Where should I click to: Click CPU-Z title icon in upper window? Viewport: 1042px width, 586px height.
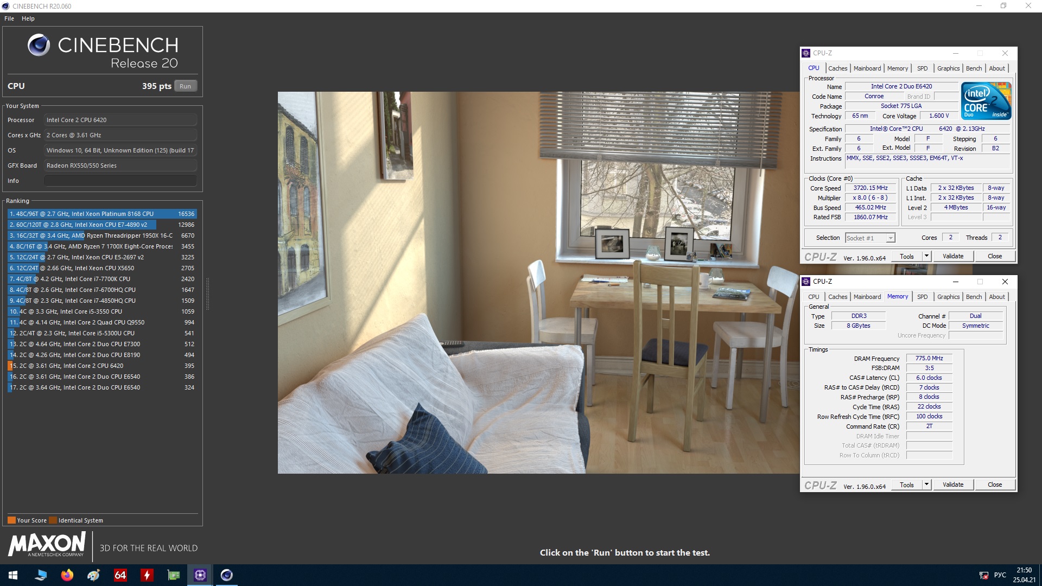[x=806, y=53]
